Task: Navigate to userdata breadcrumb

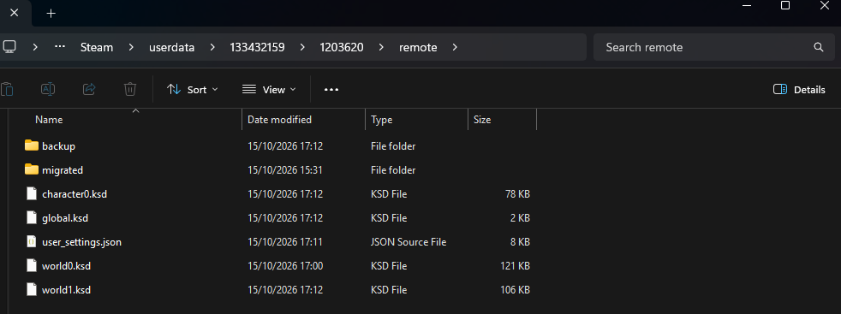Action: (x=171, y=47)
